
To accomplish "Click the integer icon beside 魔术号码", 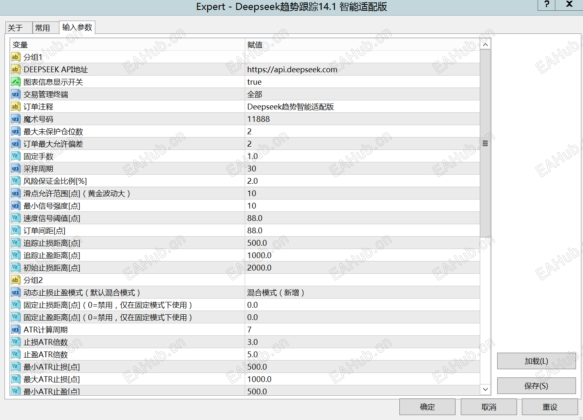I will pos(15,119).
